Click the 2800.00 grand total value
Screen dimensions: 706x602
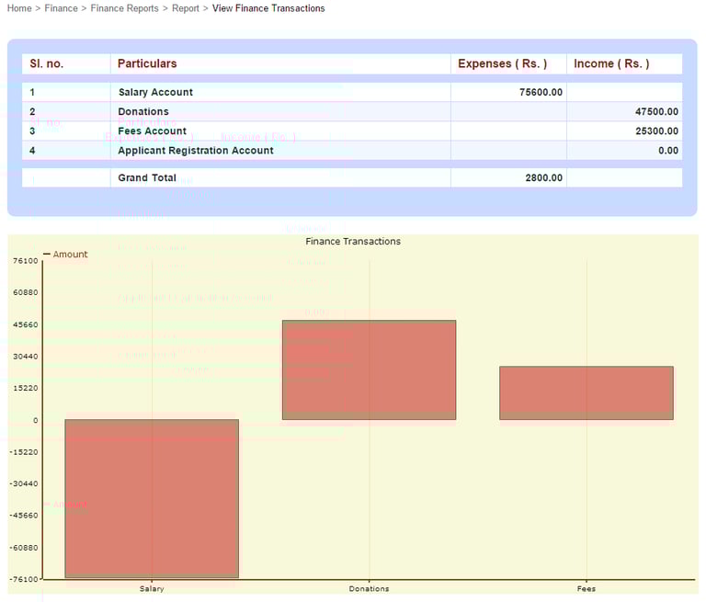click(544, 178)
